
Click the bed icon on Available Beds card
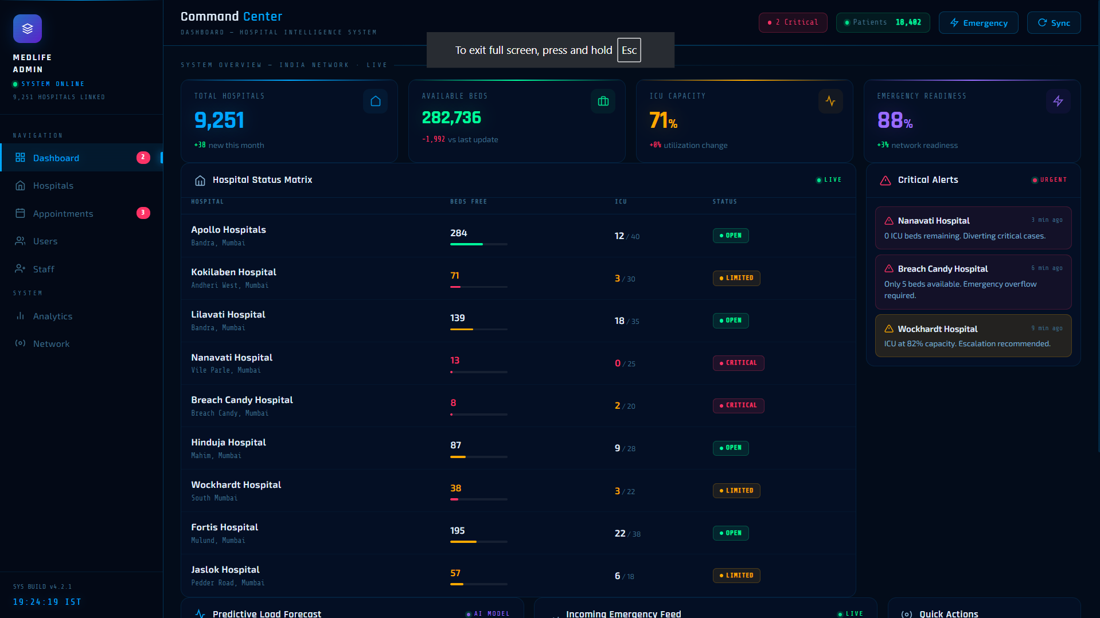click(603, 101)
